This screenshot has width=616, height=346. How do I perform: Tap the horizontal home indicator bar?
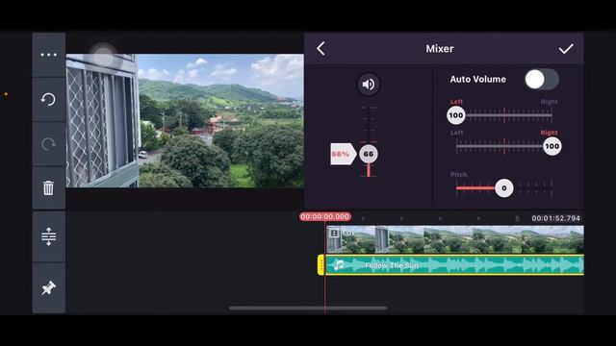[308, 308]
